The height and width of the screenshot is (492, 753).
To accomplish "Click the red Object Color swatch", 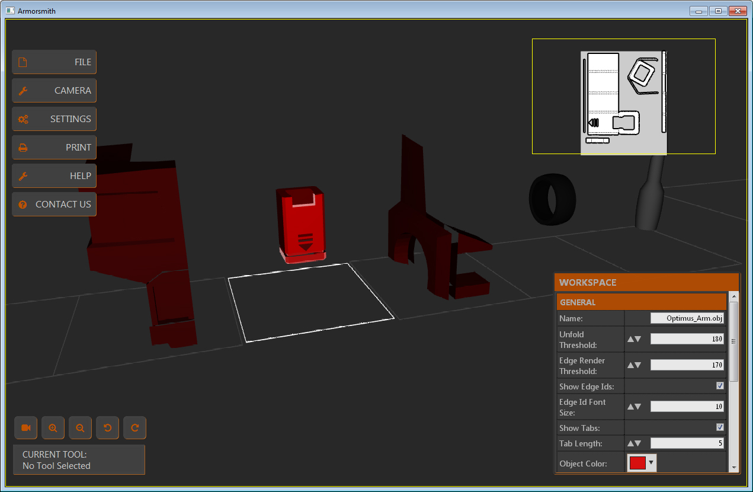I will (637, 463).
